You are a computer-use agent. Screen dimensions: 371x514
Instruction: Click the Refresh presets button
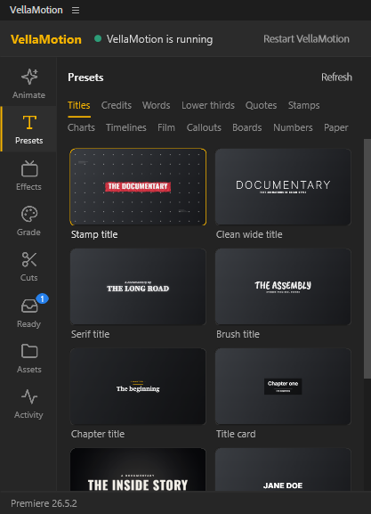[x=336, y=78]
